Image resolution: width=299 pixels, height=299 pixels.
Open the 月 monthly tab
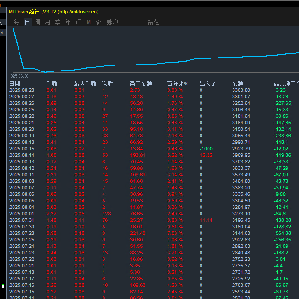(47, 22)
